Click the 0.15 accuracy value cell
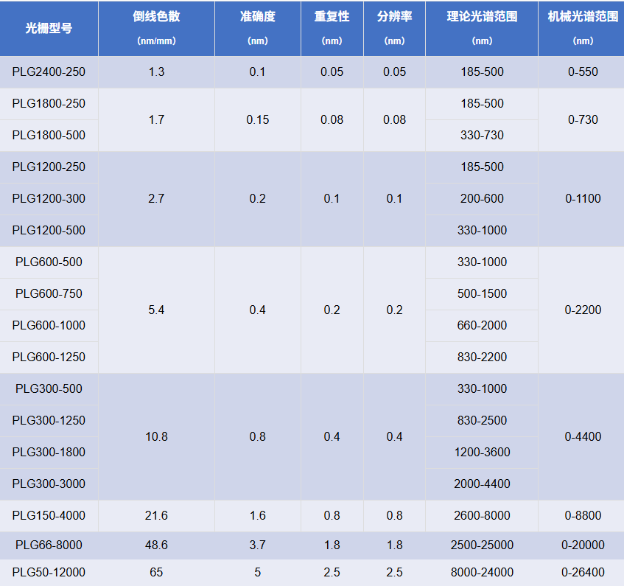 tap(257, 120)
